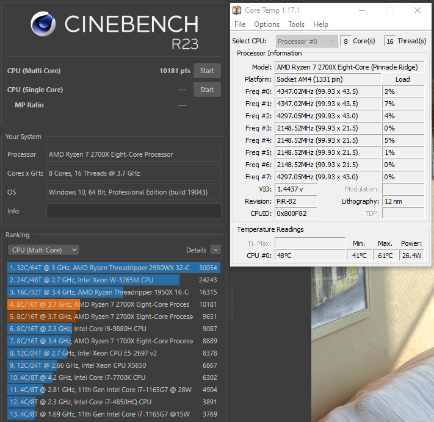Click the Freq #0 value 4347.02MHz

tap(328, 91)
